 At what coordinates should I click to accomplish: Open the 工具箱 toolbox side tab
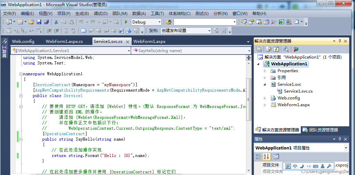point(4,48)
